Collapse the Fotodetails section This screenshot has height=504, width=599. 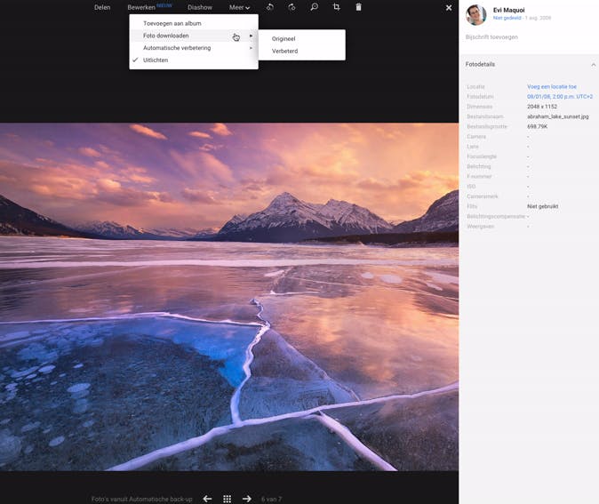[593, 65]
